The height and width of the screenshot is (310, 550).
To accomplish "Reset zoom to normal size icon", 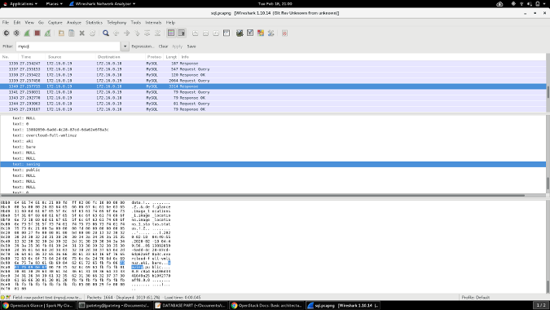I will coord(216,33).
